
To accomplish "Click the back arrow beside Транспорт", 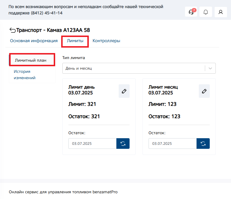I will click(12, 30).
